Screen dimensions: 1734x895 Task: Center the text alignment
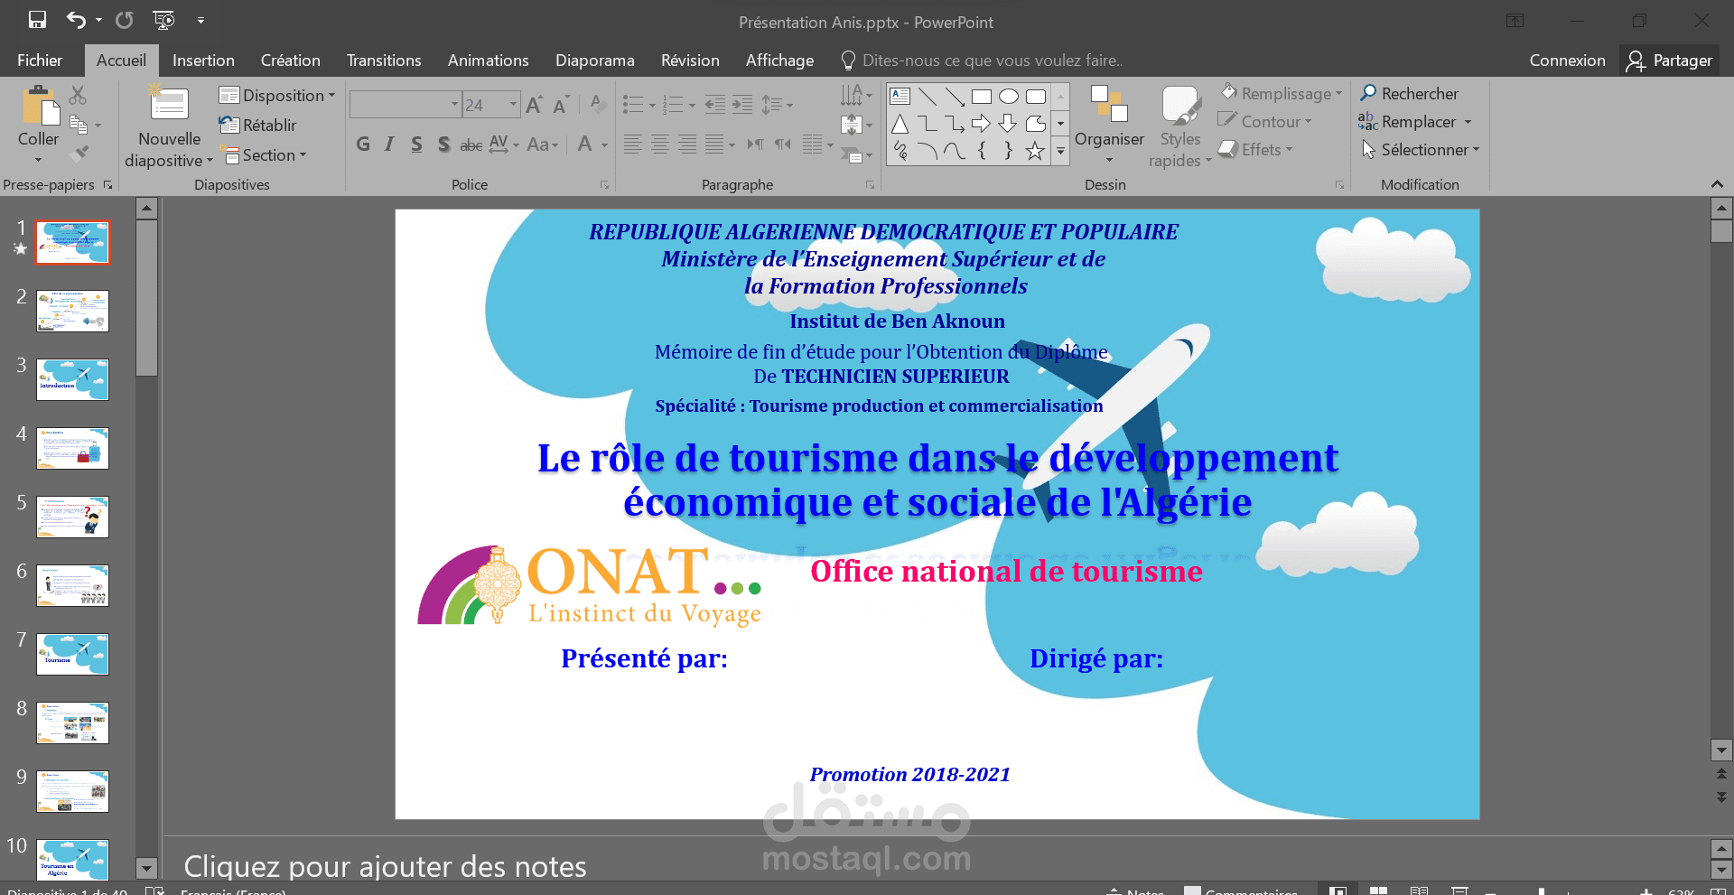point(660,144)
